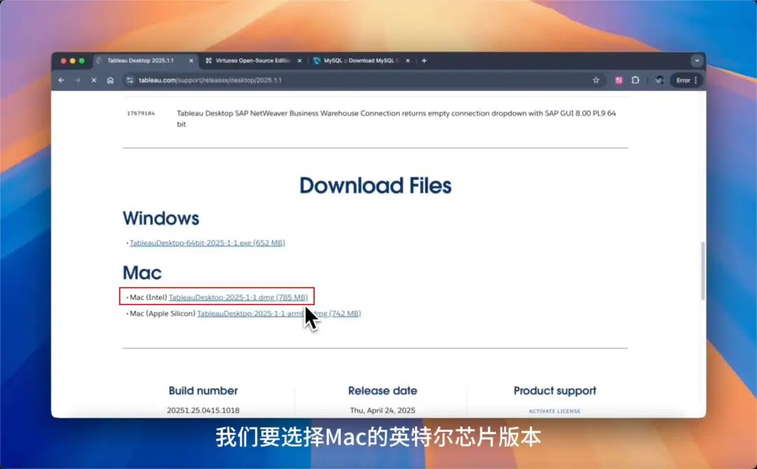Click the Windows heading
This screenshot has width=757, height=469.
(161, 218)
